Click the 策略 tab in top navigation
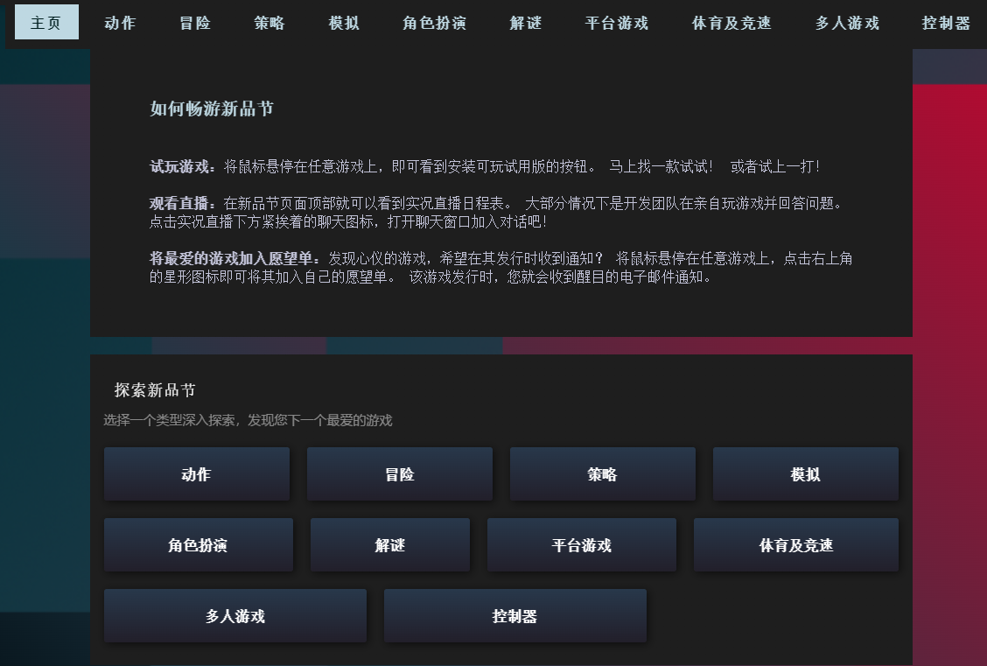The width and height of the screenshot is (987, 666). point(269,23)
